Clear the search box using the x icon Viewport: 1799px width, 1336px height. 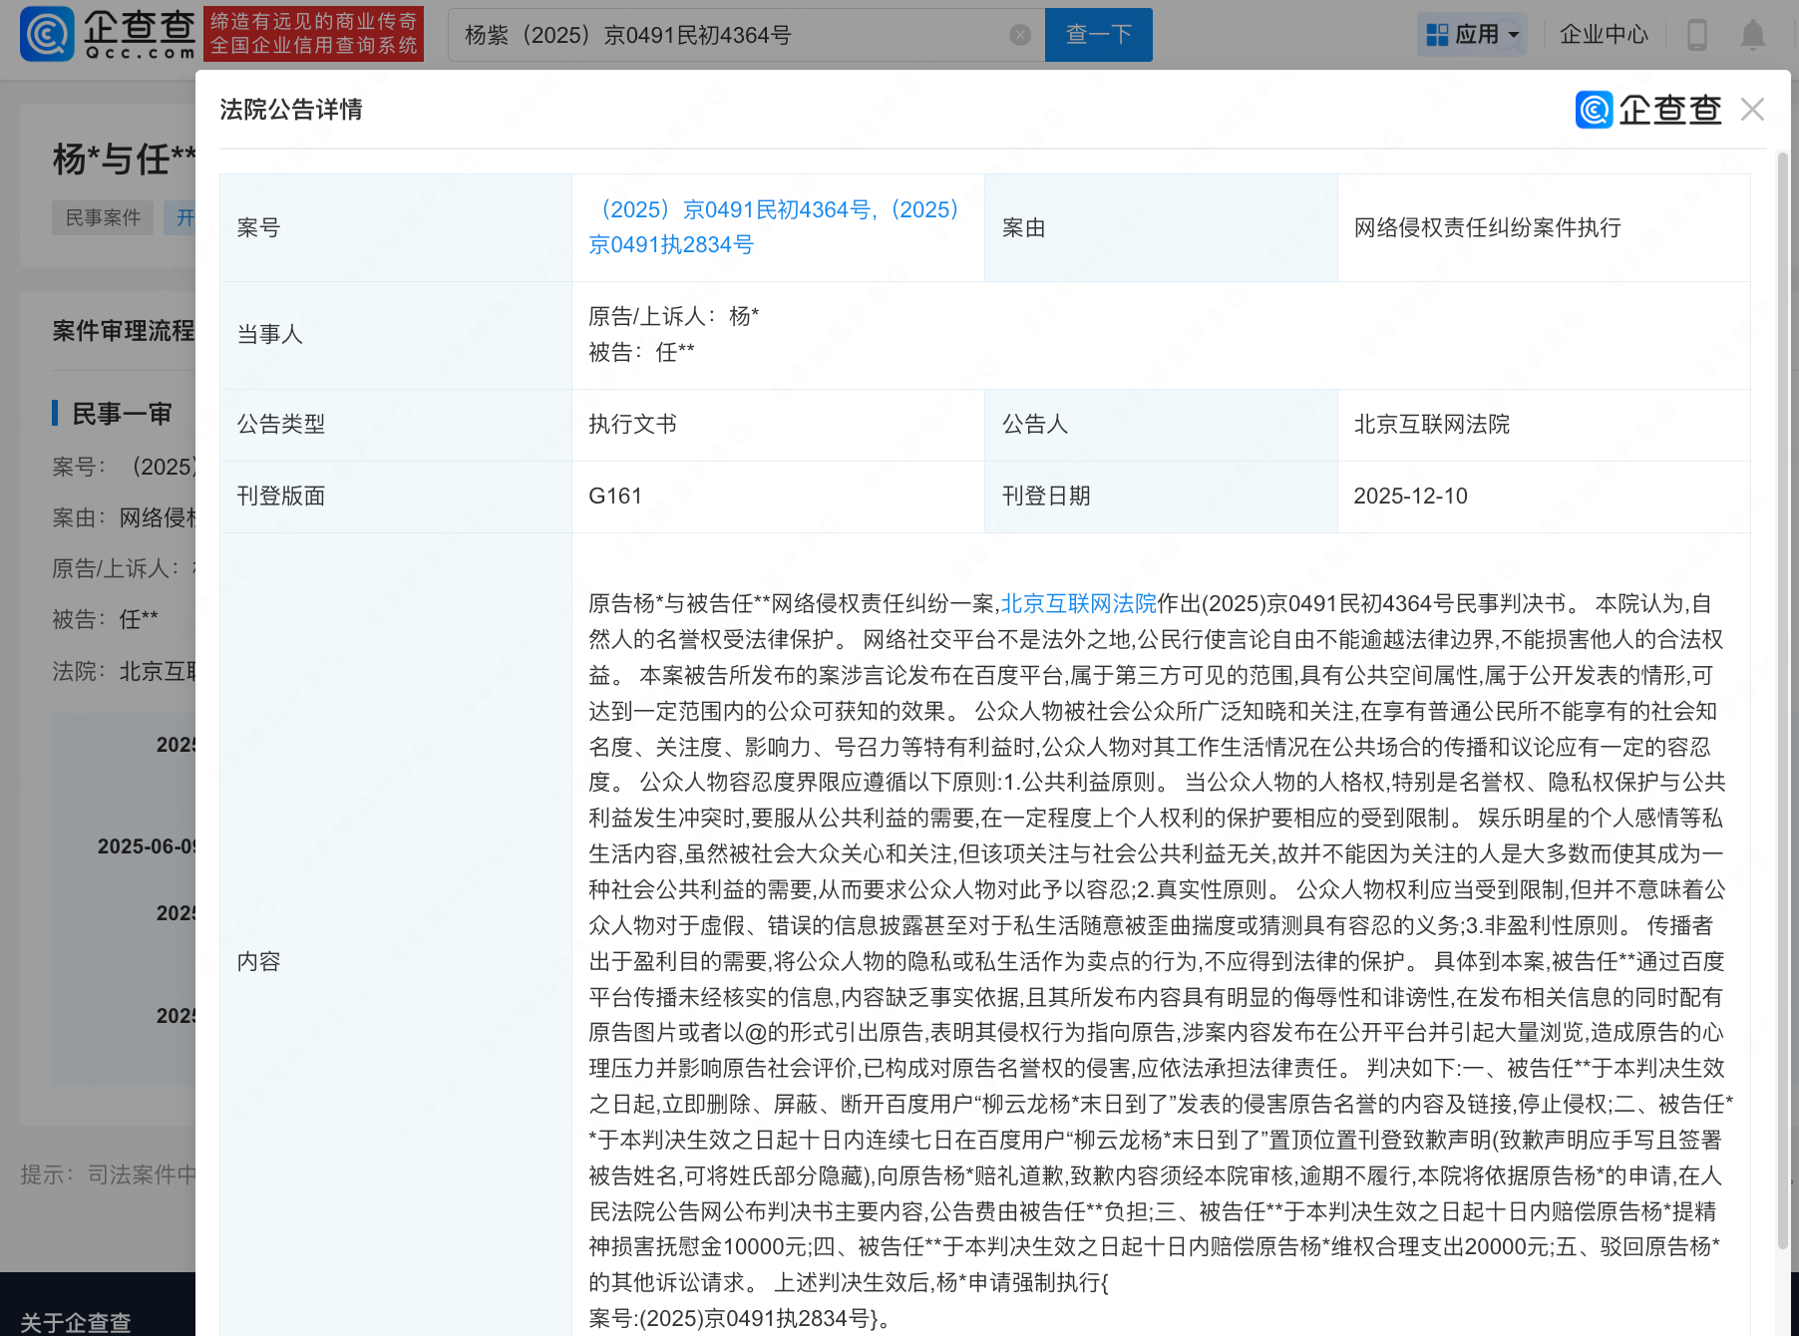[x=1019, y=35]
